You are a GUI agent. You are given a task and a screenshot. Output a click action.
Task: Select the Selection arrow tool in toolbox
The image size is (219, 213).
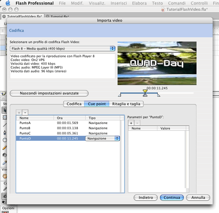coord(5,110)
